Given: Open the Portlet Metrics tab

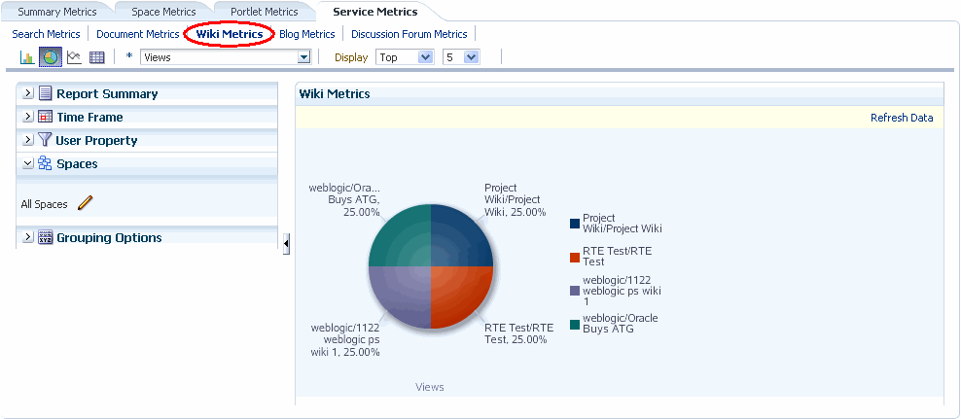Looking at the screenshot, I should tap(265, 12).
